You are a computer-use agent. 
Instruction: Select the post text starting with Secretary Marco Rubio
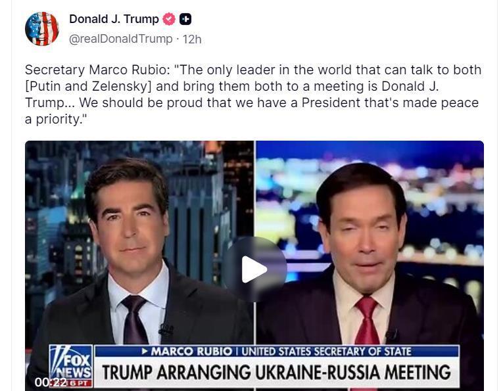(253, 94)
